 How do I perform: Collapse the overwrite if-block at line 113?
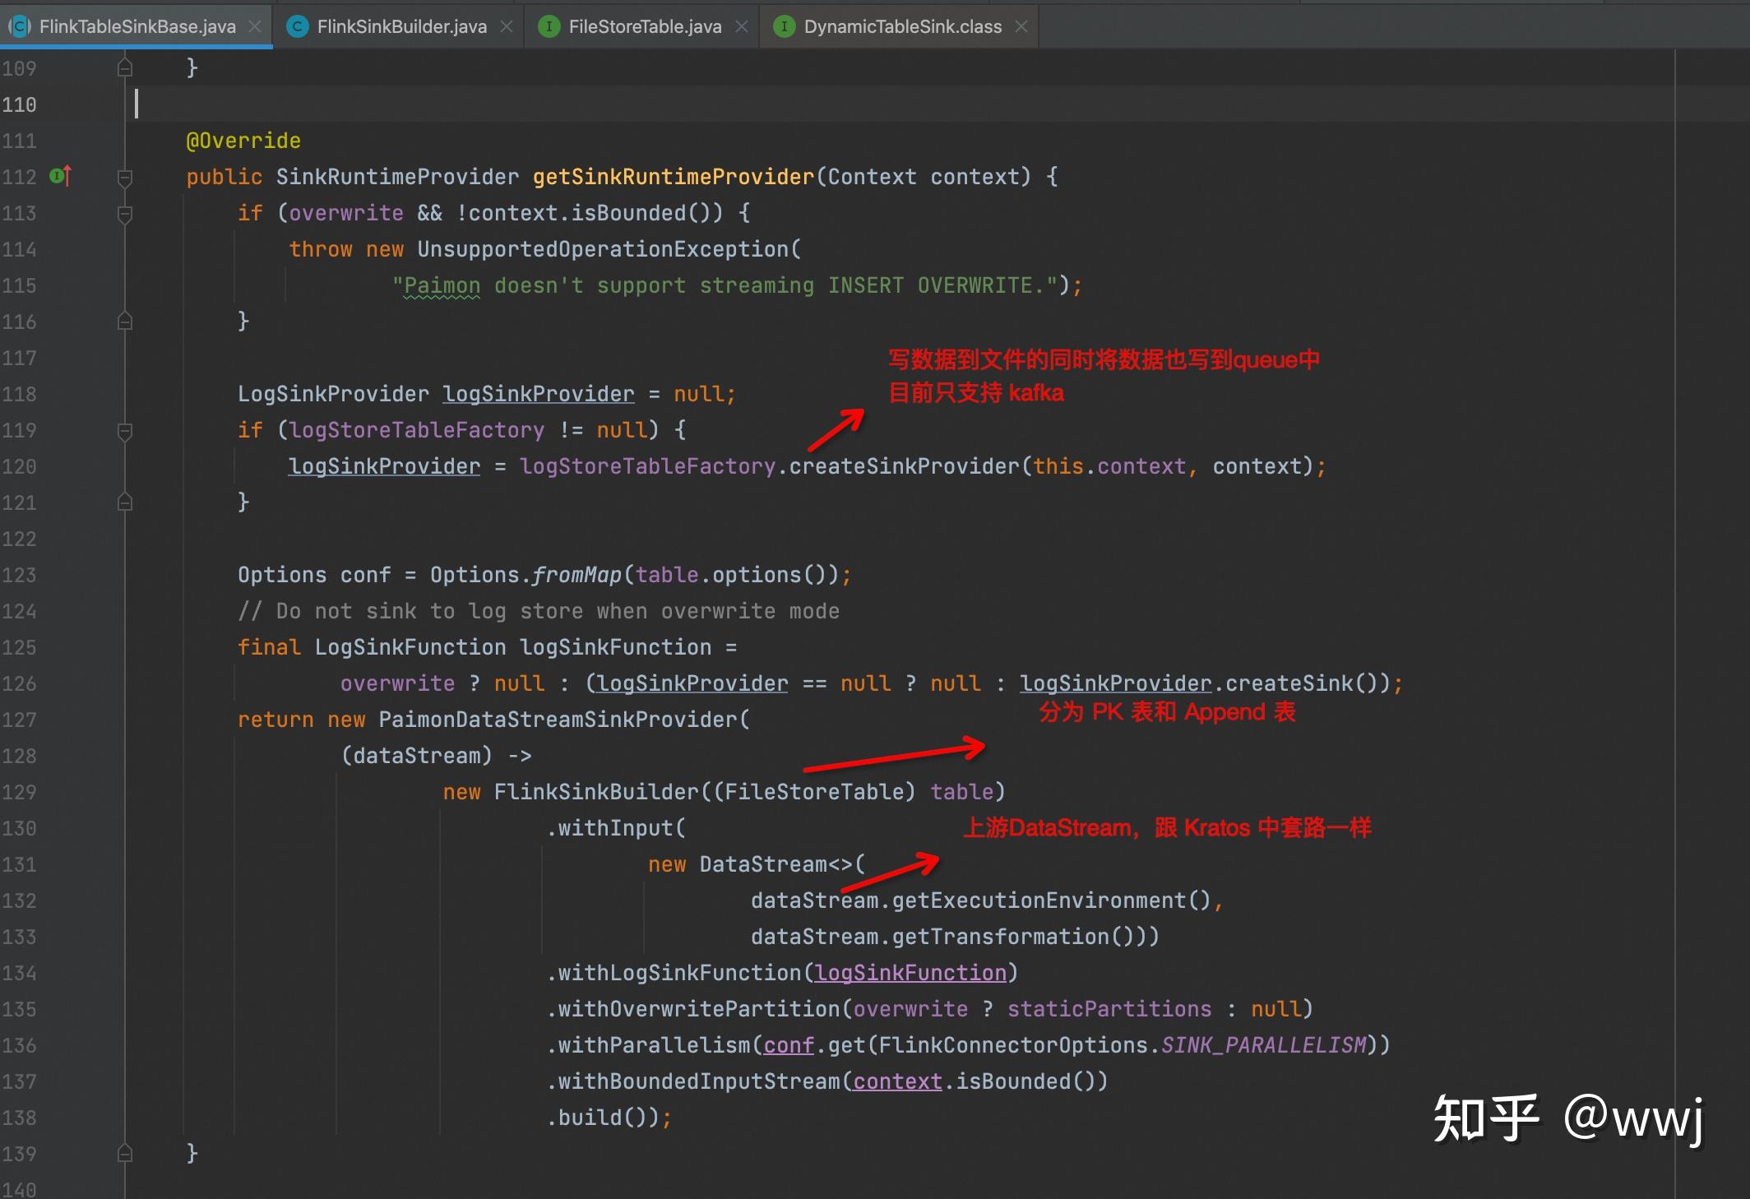pyautogui.click(x=125, y=214)
